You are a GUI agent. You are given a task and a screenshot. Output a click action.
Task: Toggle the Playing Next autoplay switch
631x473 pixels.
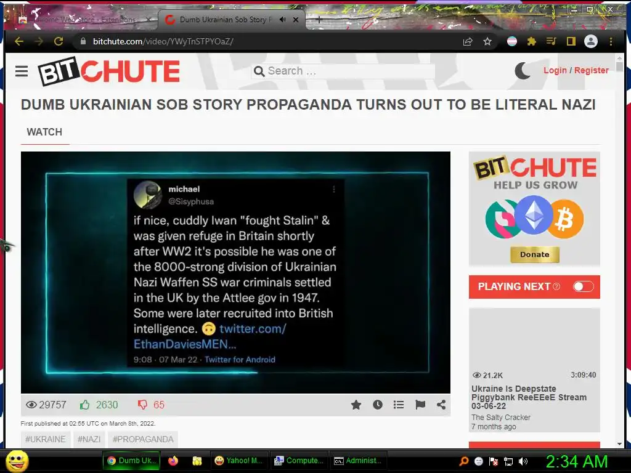[x=583, y=286]
